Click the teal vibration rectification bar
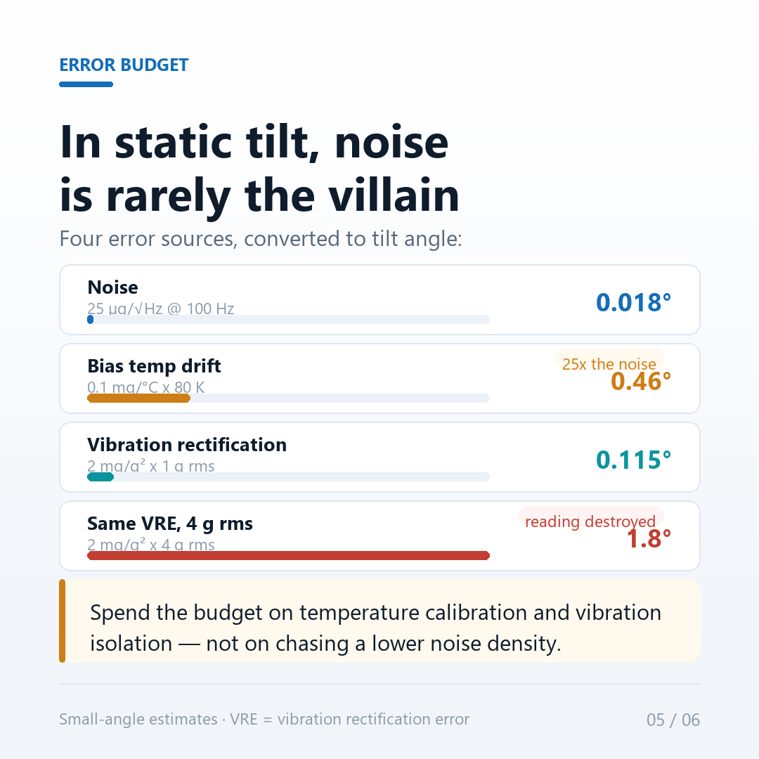 [100, 477]
